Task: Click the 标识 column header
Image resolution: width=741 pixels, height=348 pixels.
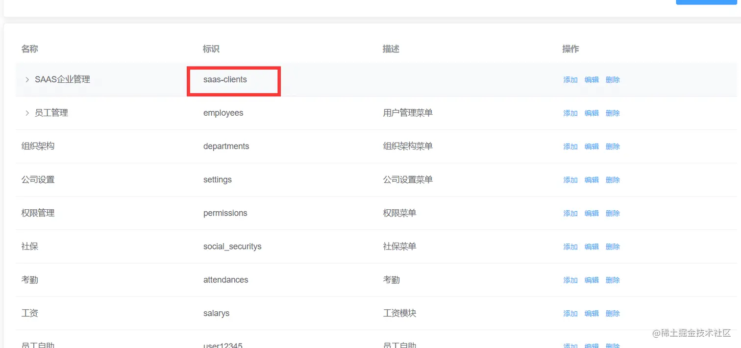Action: pos(211,49)
